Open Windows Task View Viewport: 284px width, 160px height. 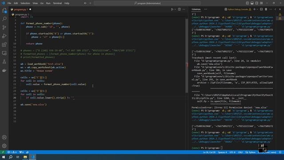[x=18, y=157]
